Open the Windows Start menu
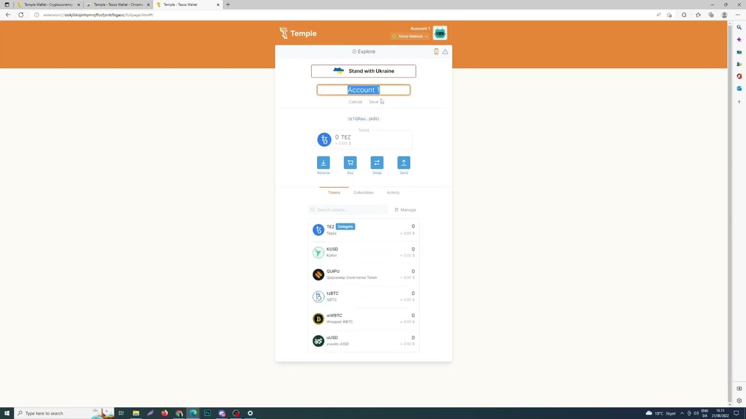 pos(6,413)
